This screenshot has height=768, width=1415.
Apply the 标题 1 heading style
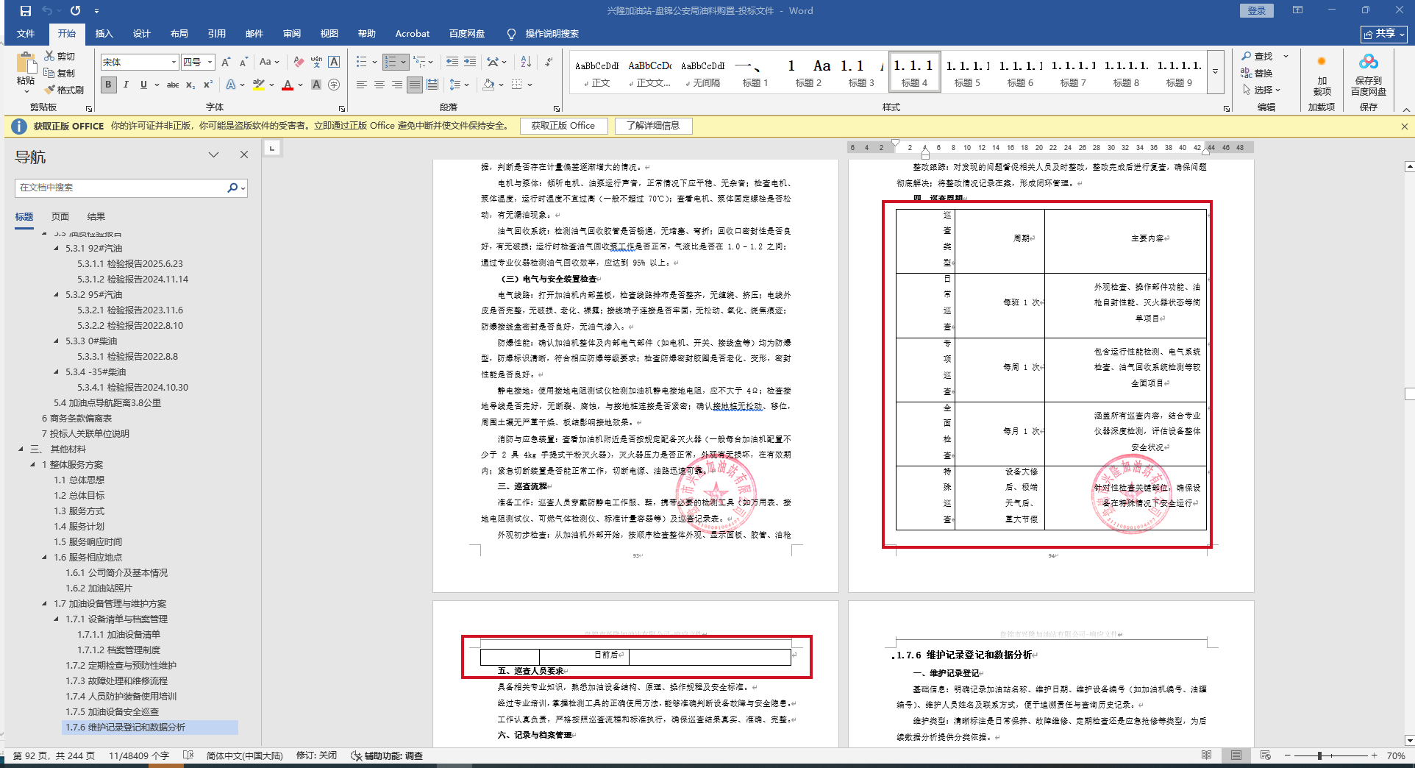click(x=755, y=72)
